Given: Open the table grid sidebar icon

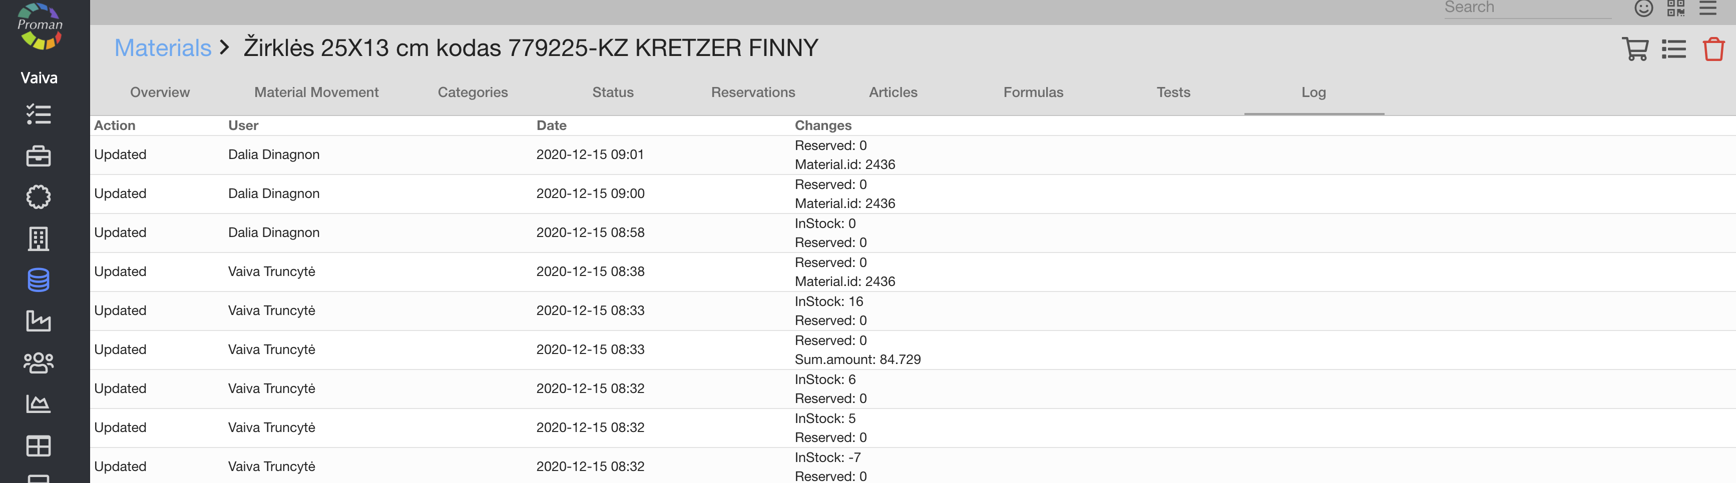Looking at the screenshot, I should click(x=39, y=445).
